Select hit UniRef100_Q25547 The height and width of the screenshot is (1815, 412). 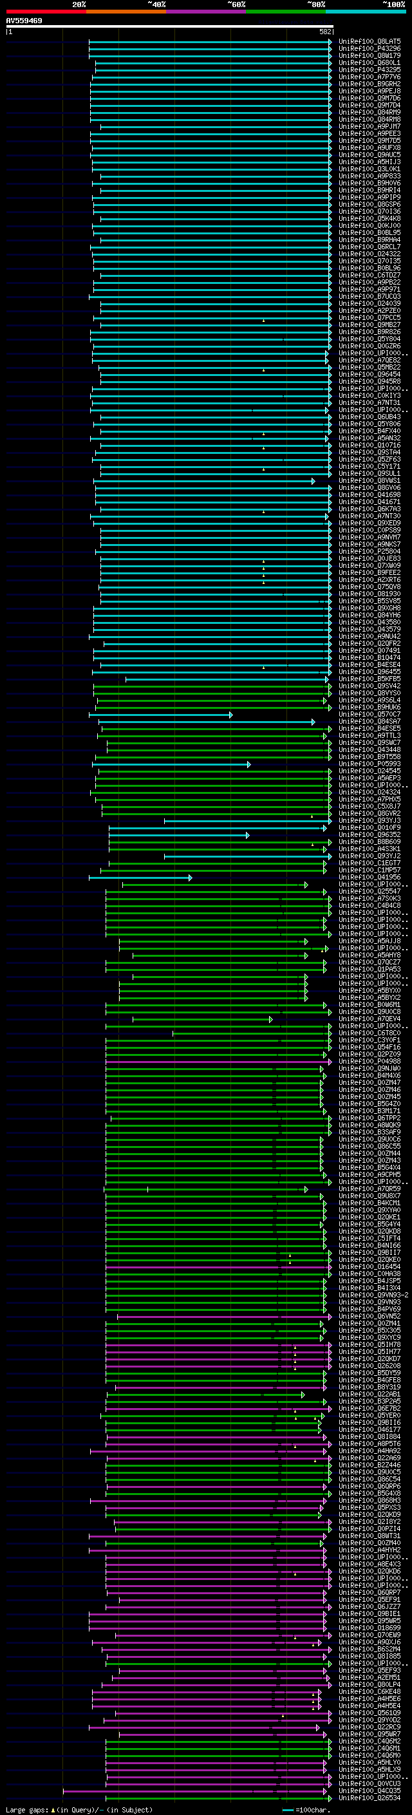click(x=370, y=891)
